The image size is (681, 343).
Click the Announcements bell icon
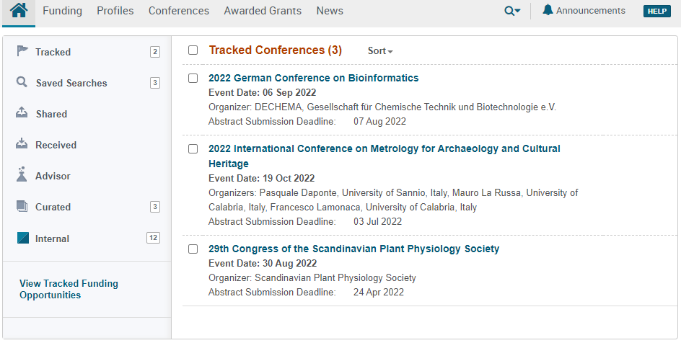click(548, 10)
